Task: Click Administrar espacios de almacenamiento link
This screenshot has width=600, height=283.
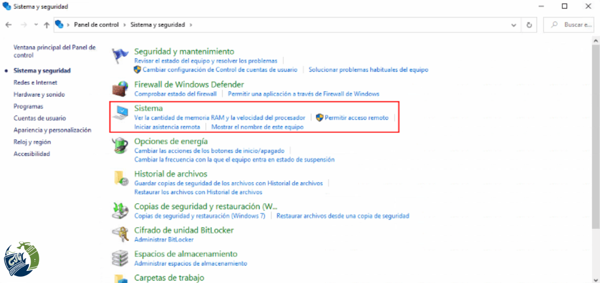Action: click(x=191, y=264)
